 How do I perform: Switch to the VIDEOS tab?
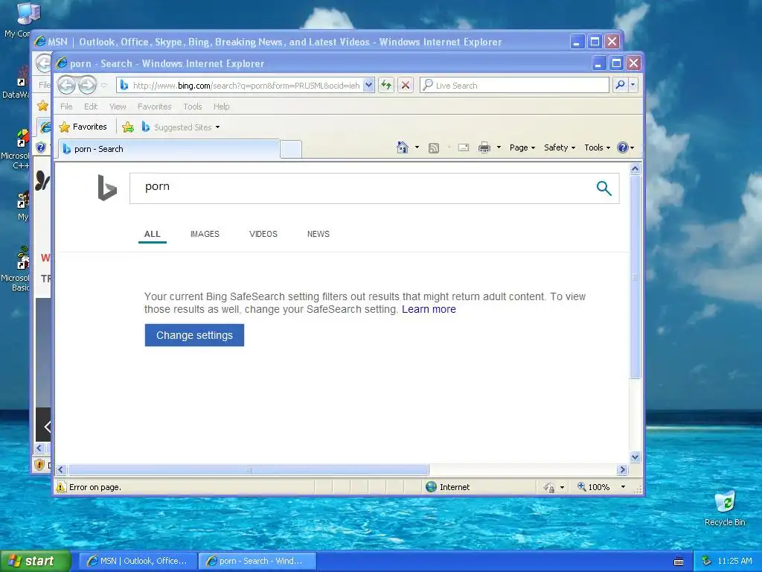[x=263, y=234]
